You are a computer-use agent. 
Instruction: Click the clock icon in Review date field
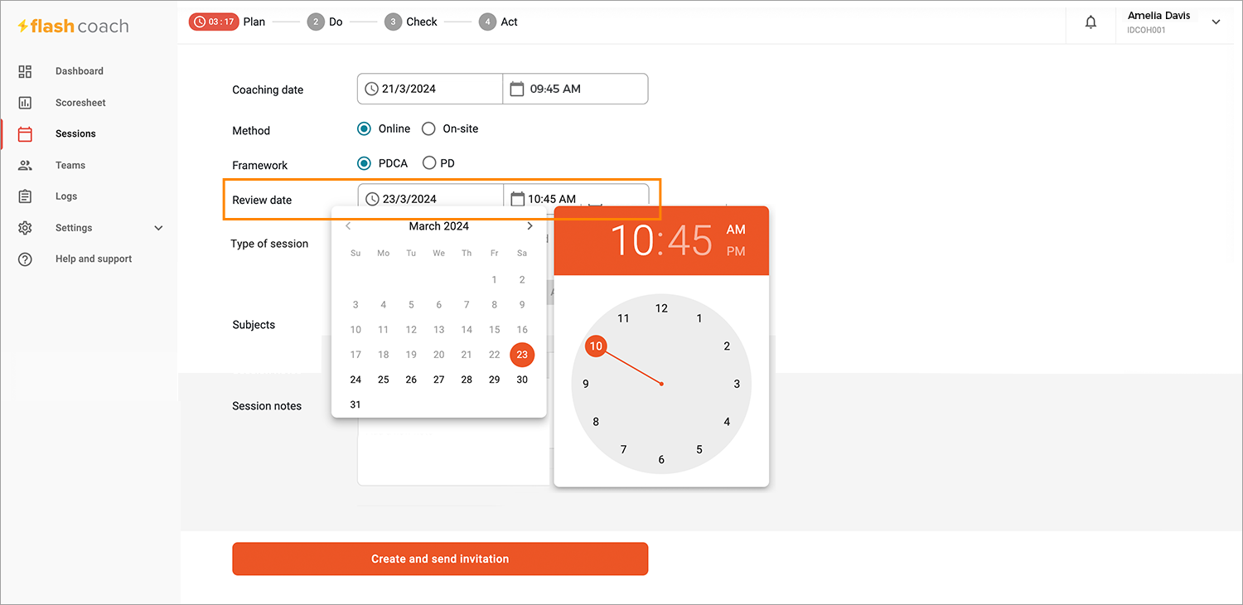coord(373,199)
